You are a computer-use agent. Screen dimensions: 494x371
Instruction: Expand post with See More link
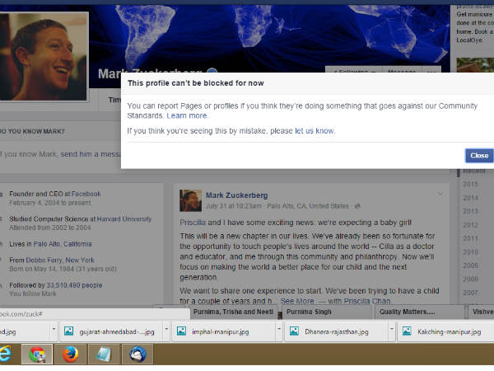297,301
